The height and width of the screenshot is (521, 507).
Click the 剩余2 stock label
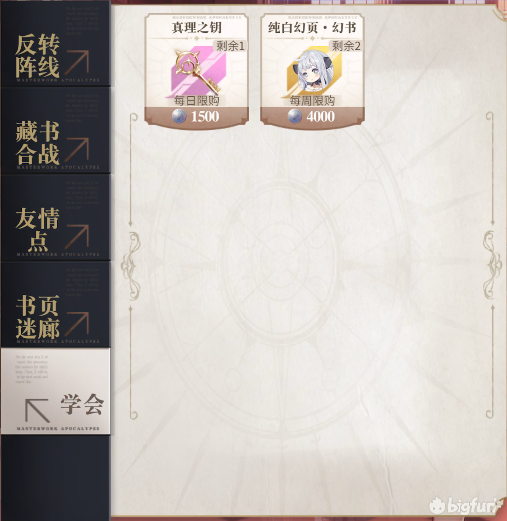(346, 46)
